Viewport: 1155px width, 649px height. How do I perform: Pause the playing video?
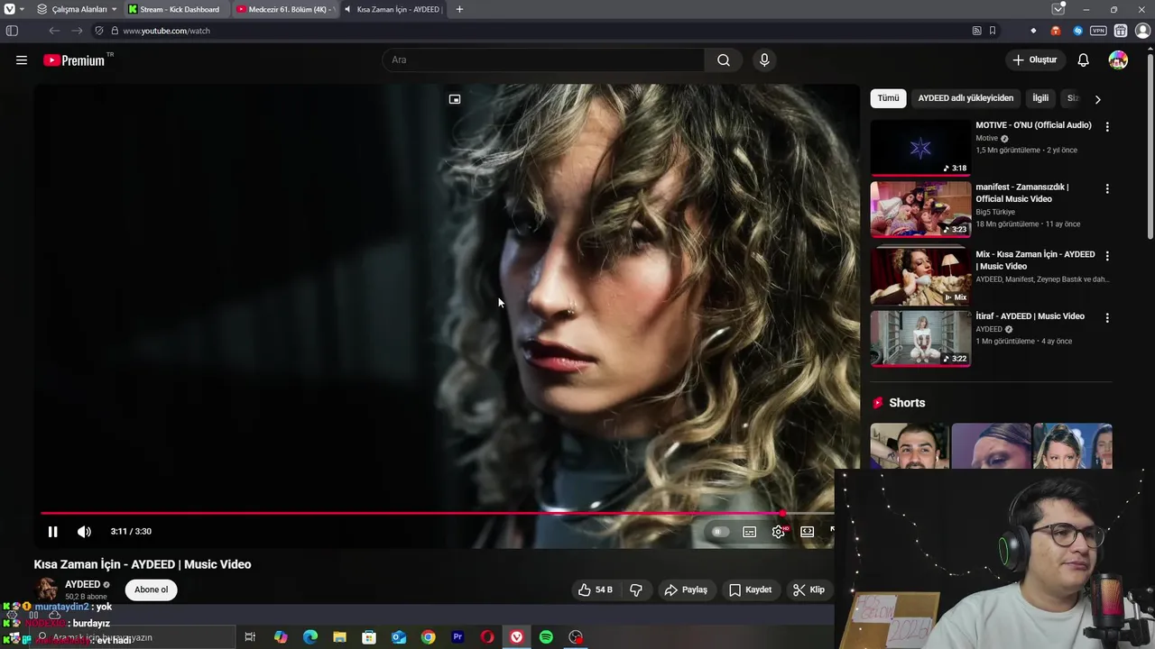pyautogui.click(x=52, y=532)
